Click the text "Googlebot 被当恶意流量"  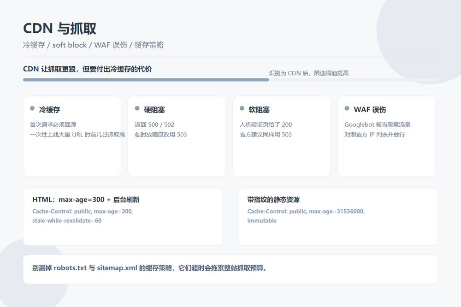[x=378, y=124]
